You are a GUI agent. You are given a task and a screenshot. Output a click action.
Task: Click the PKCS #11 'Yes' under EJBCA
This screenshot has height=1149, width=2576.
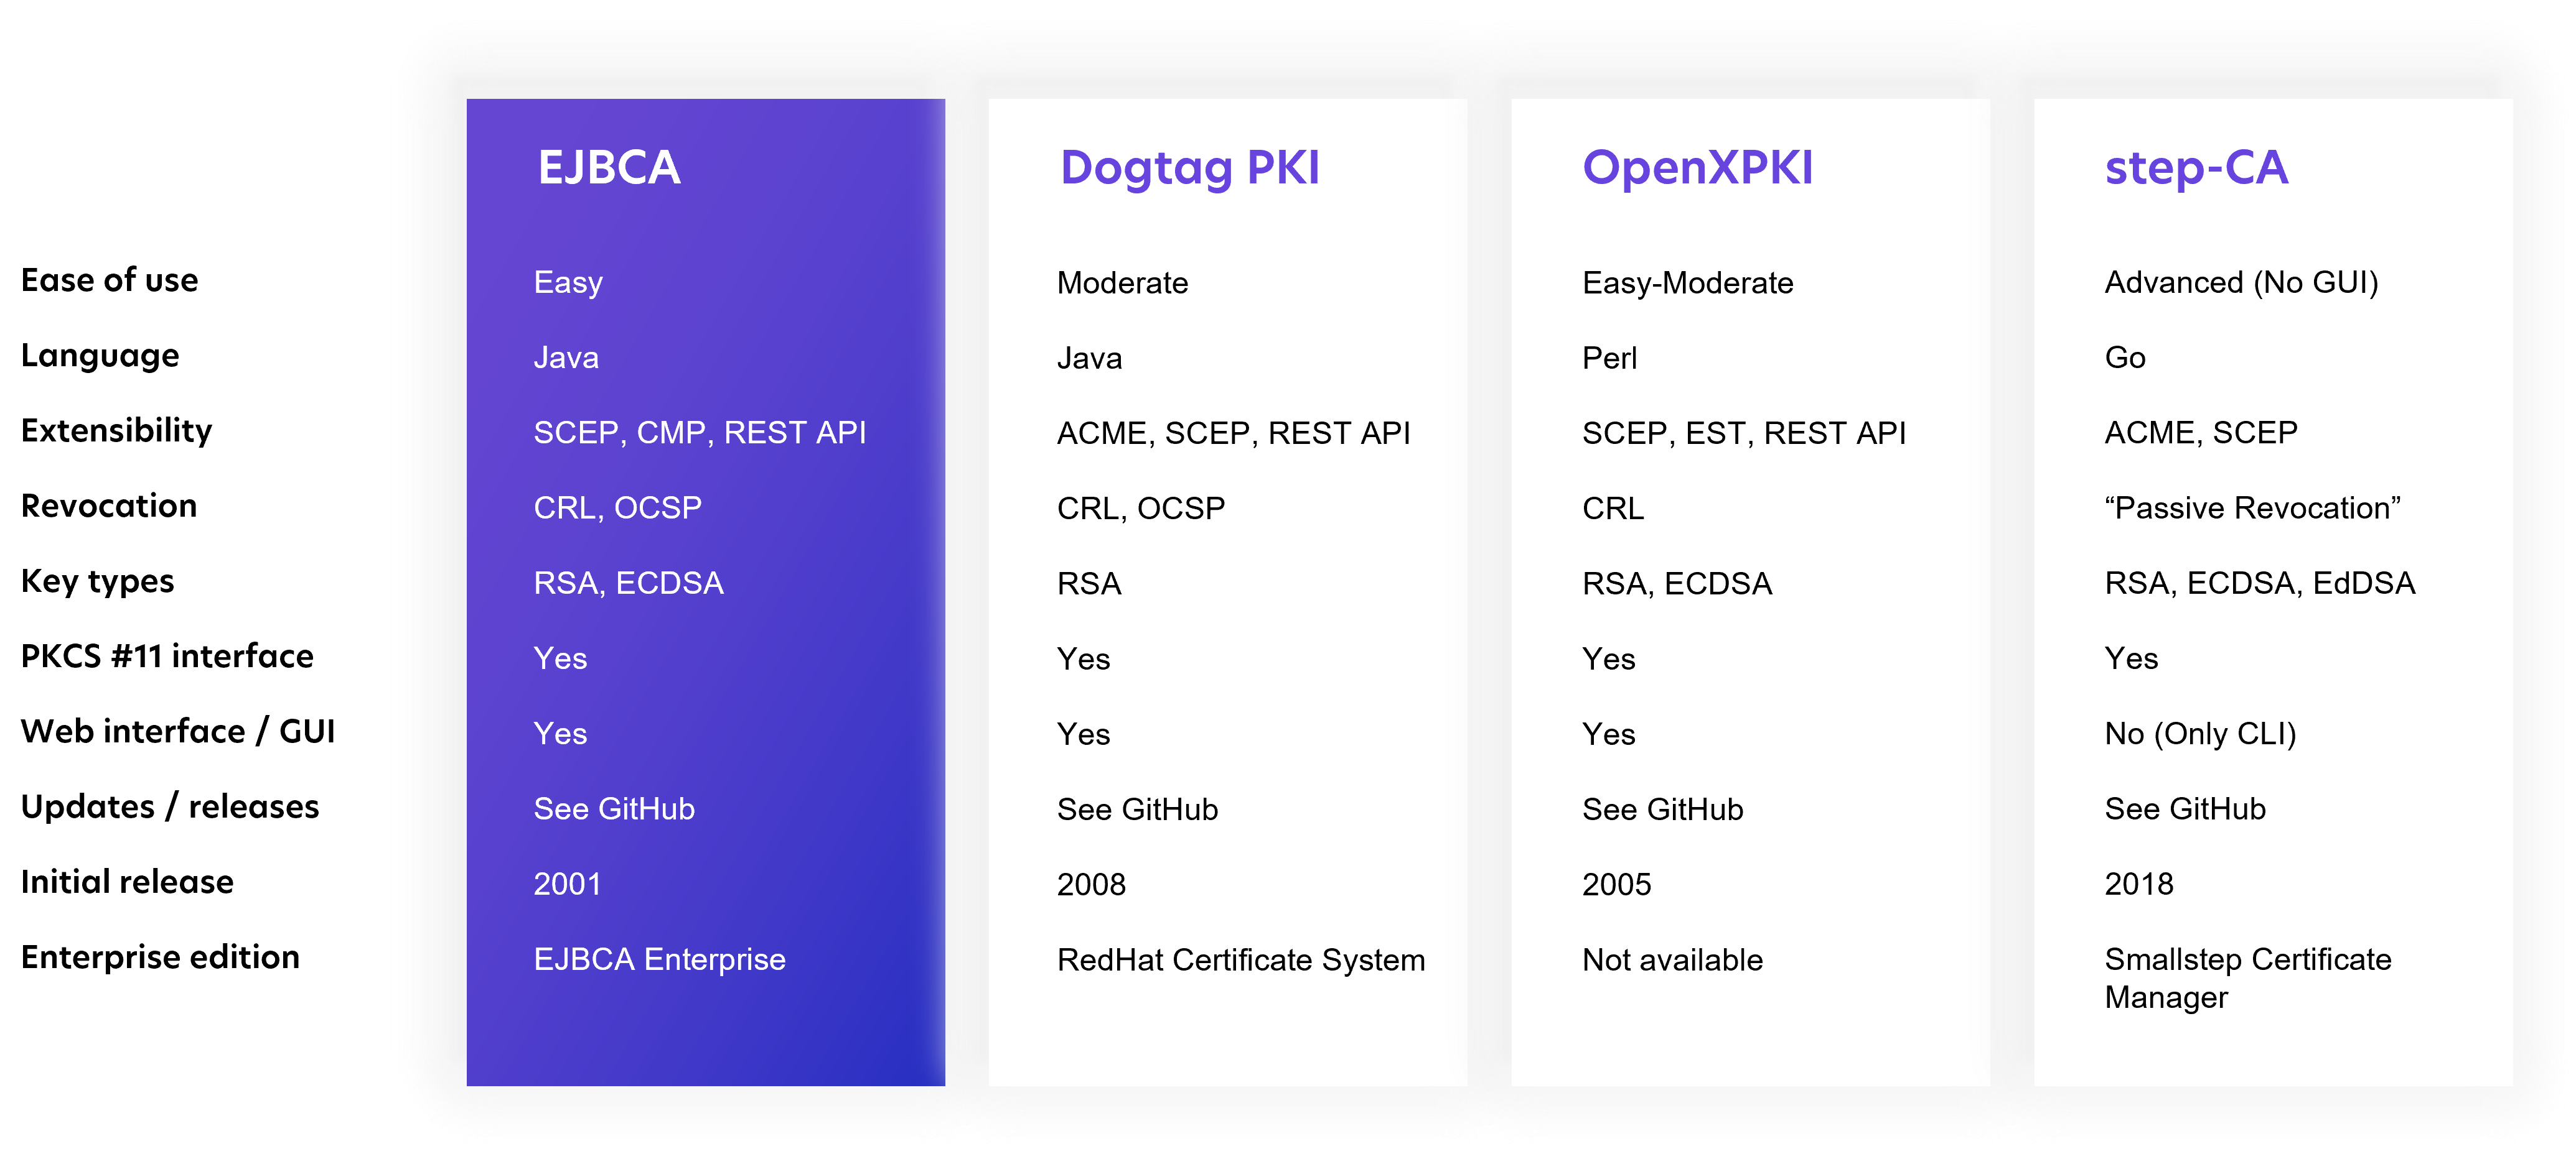(560, 658)
